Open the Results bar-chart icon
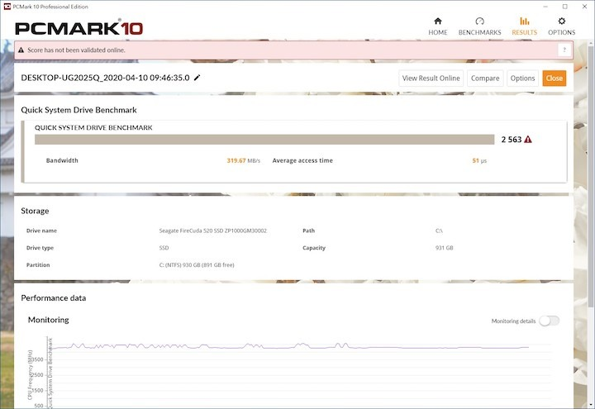595x409 pixels. pos(524,26)
